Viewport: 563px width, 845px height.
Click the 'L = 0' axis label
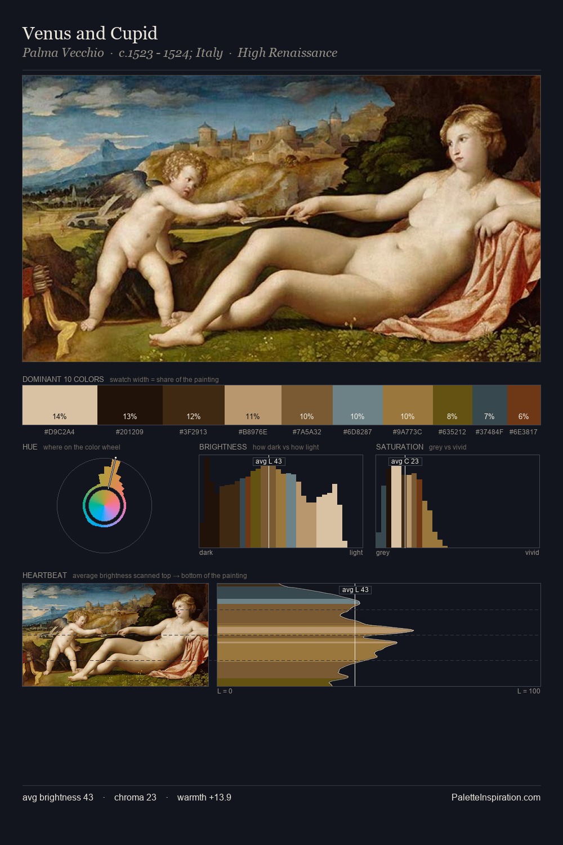point(225,691)
